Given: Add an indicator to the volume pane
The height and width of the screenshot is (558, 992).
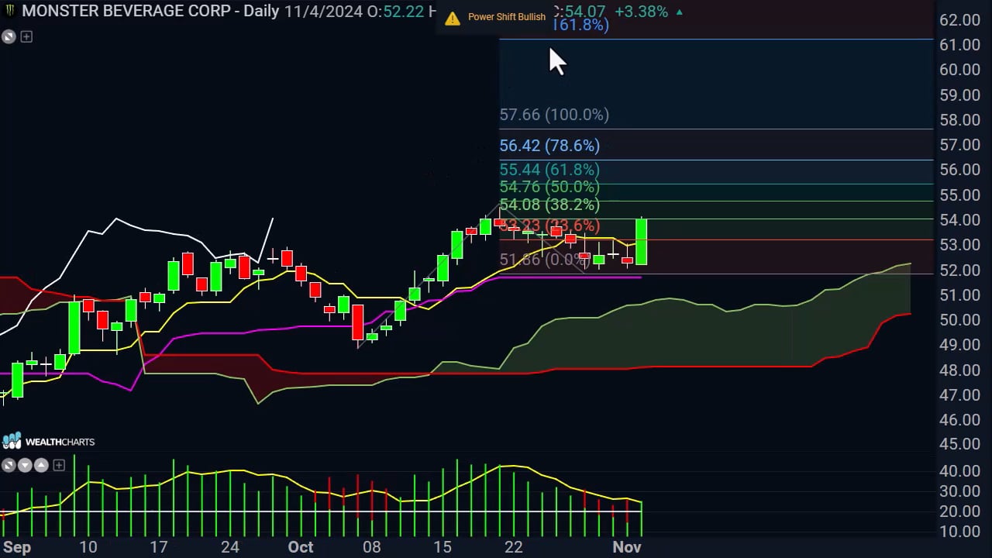Looking at the screenshot, I should (x=59, y=465).
